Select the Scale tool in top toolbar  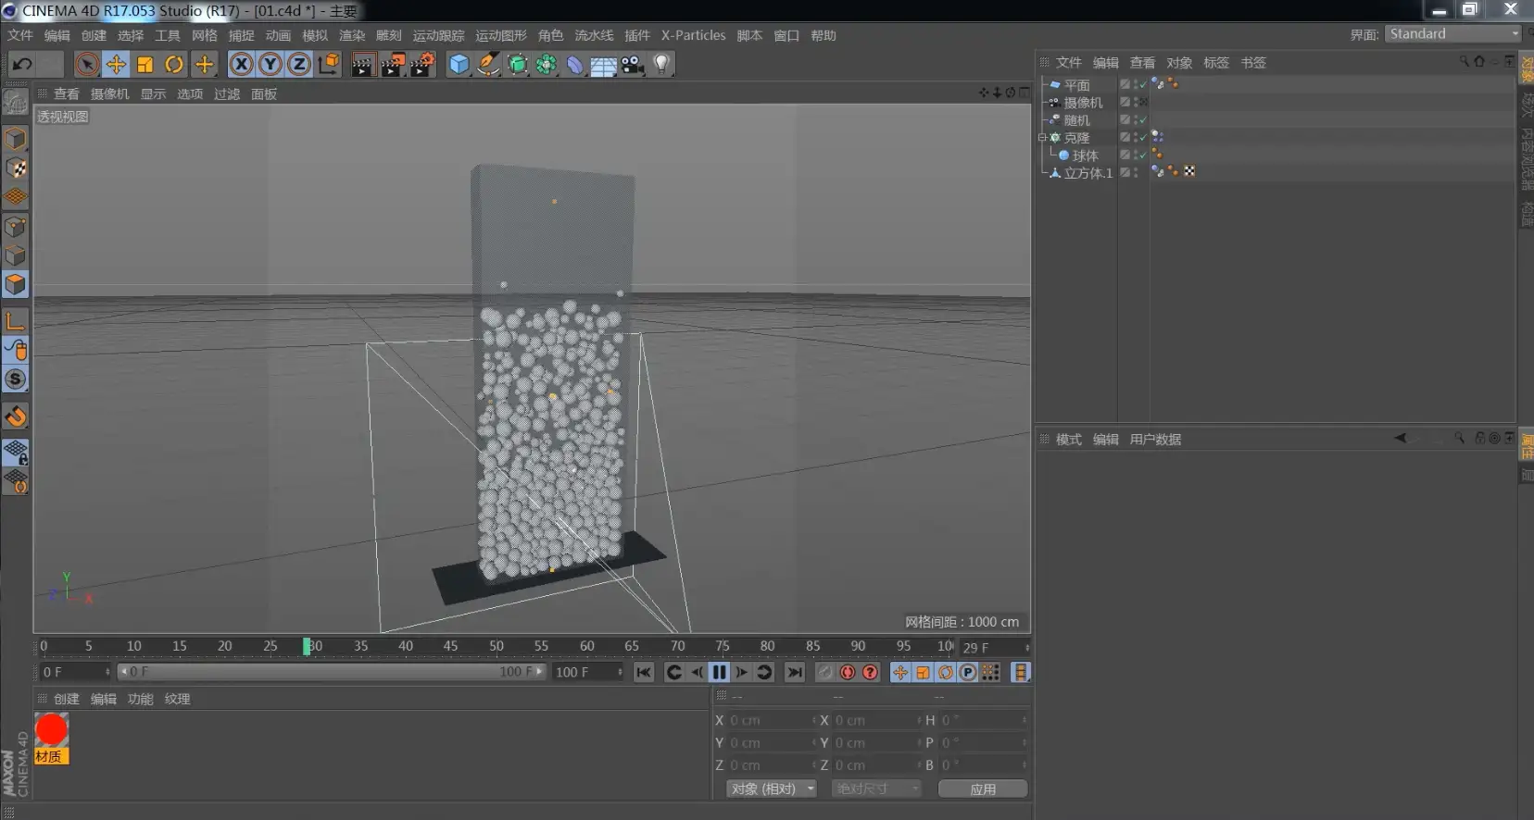click(x=145, y=64)
